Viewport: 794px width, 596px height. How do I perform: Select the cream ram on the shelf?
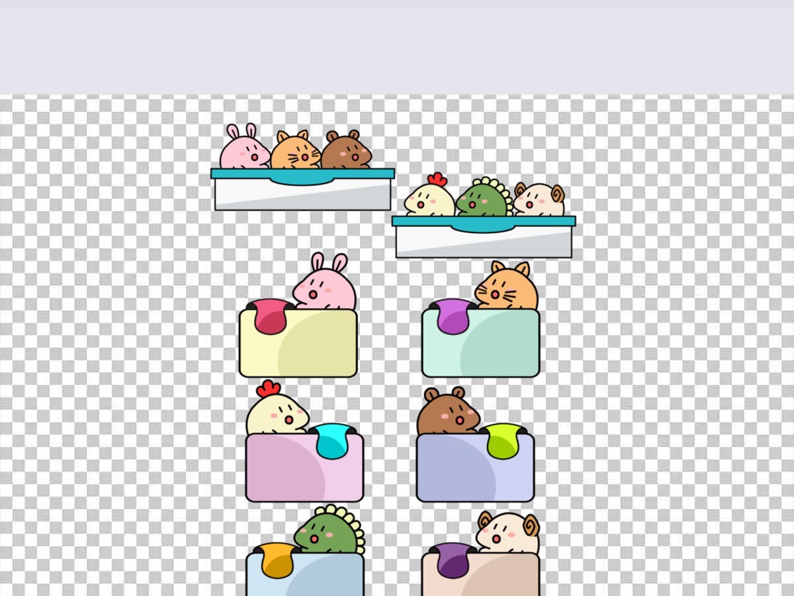coord(539,199)
